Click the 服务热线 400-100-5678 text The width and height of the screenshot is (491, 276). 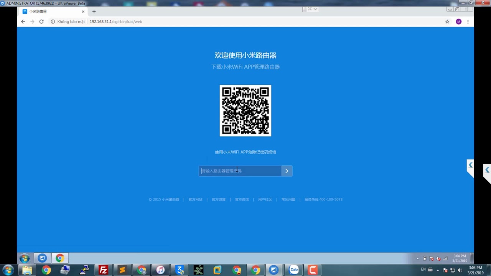point(323,199)
